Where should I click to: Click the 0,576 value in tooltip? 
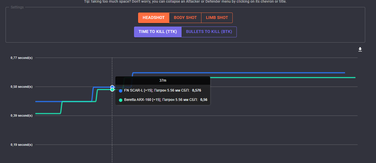(196, 90)
